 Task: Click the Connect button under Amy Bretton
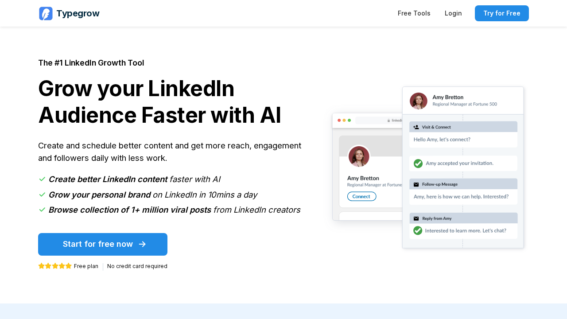[361, 196]
